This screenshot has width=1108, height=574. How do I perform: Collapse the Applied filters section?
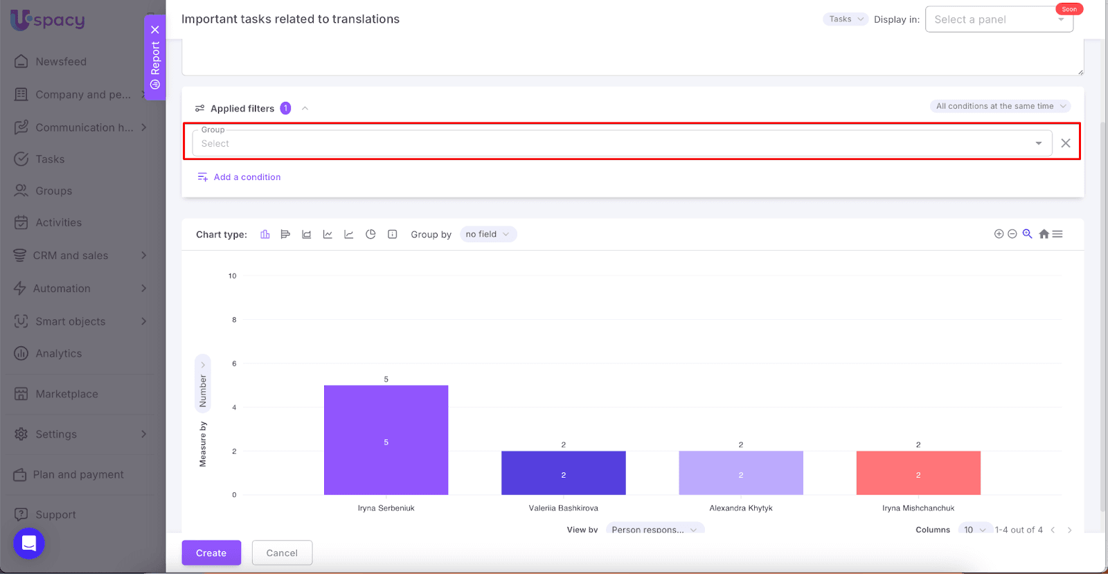click(305, 109)
